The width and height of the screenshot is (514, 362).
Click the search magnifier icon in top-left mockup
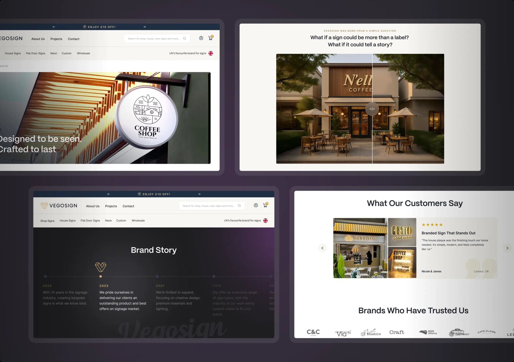pos(184,38)
